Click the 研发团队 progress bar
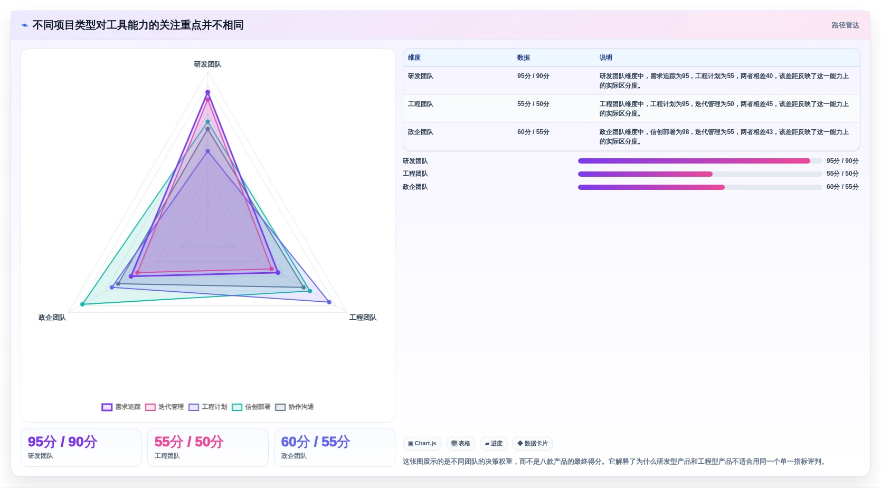Screen dimensions: 881x488 (700, 161)
